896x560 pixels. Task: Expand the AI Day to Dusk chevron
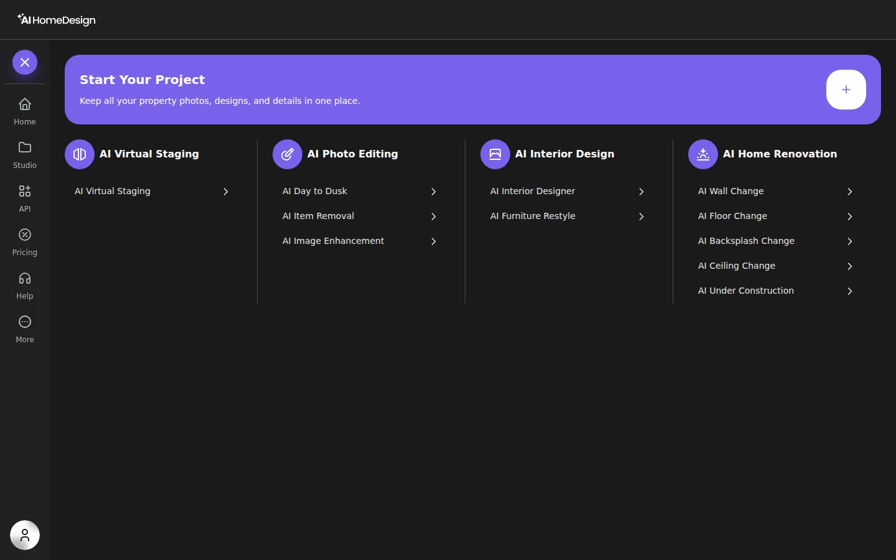(x=434, y=192)
